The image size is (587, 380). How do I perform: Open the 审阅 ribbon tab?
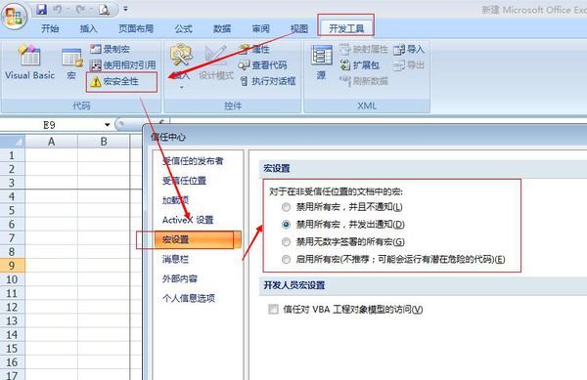tap(260, 28)
